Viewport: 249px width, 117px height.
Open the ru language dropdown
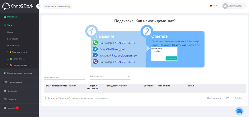pyautogui.click(x=214, y=6)
